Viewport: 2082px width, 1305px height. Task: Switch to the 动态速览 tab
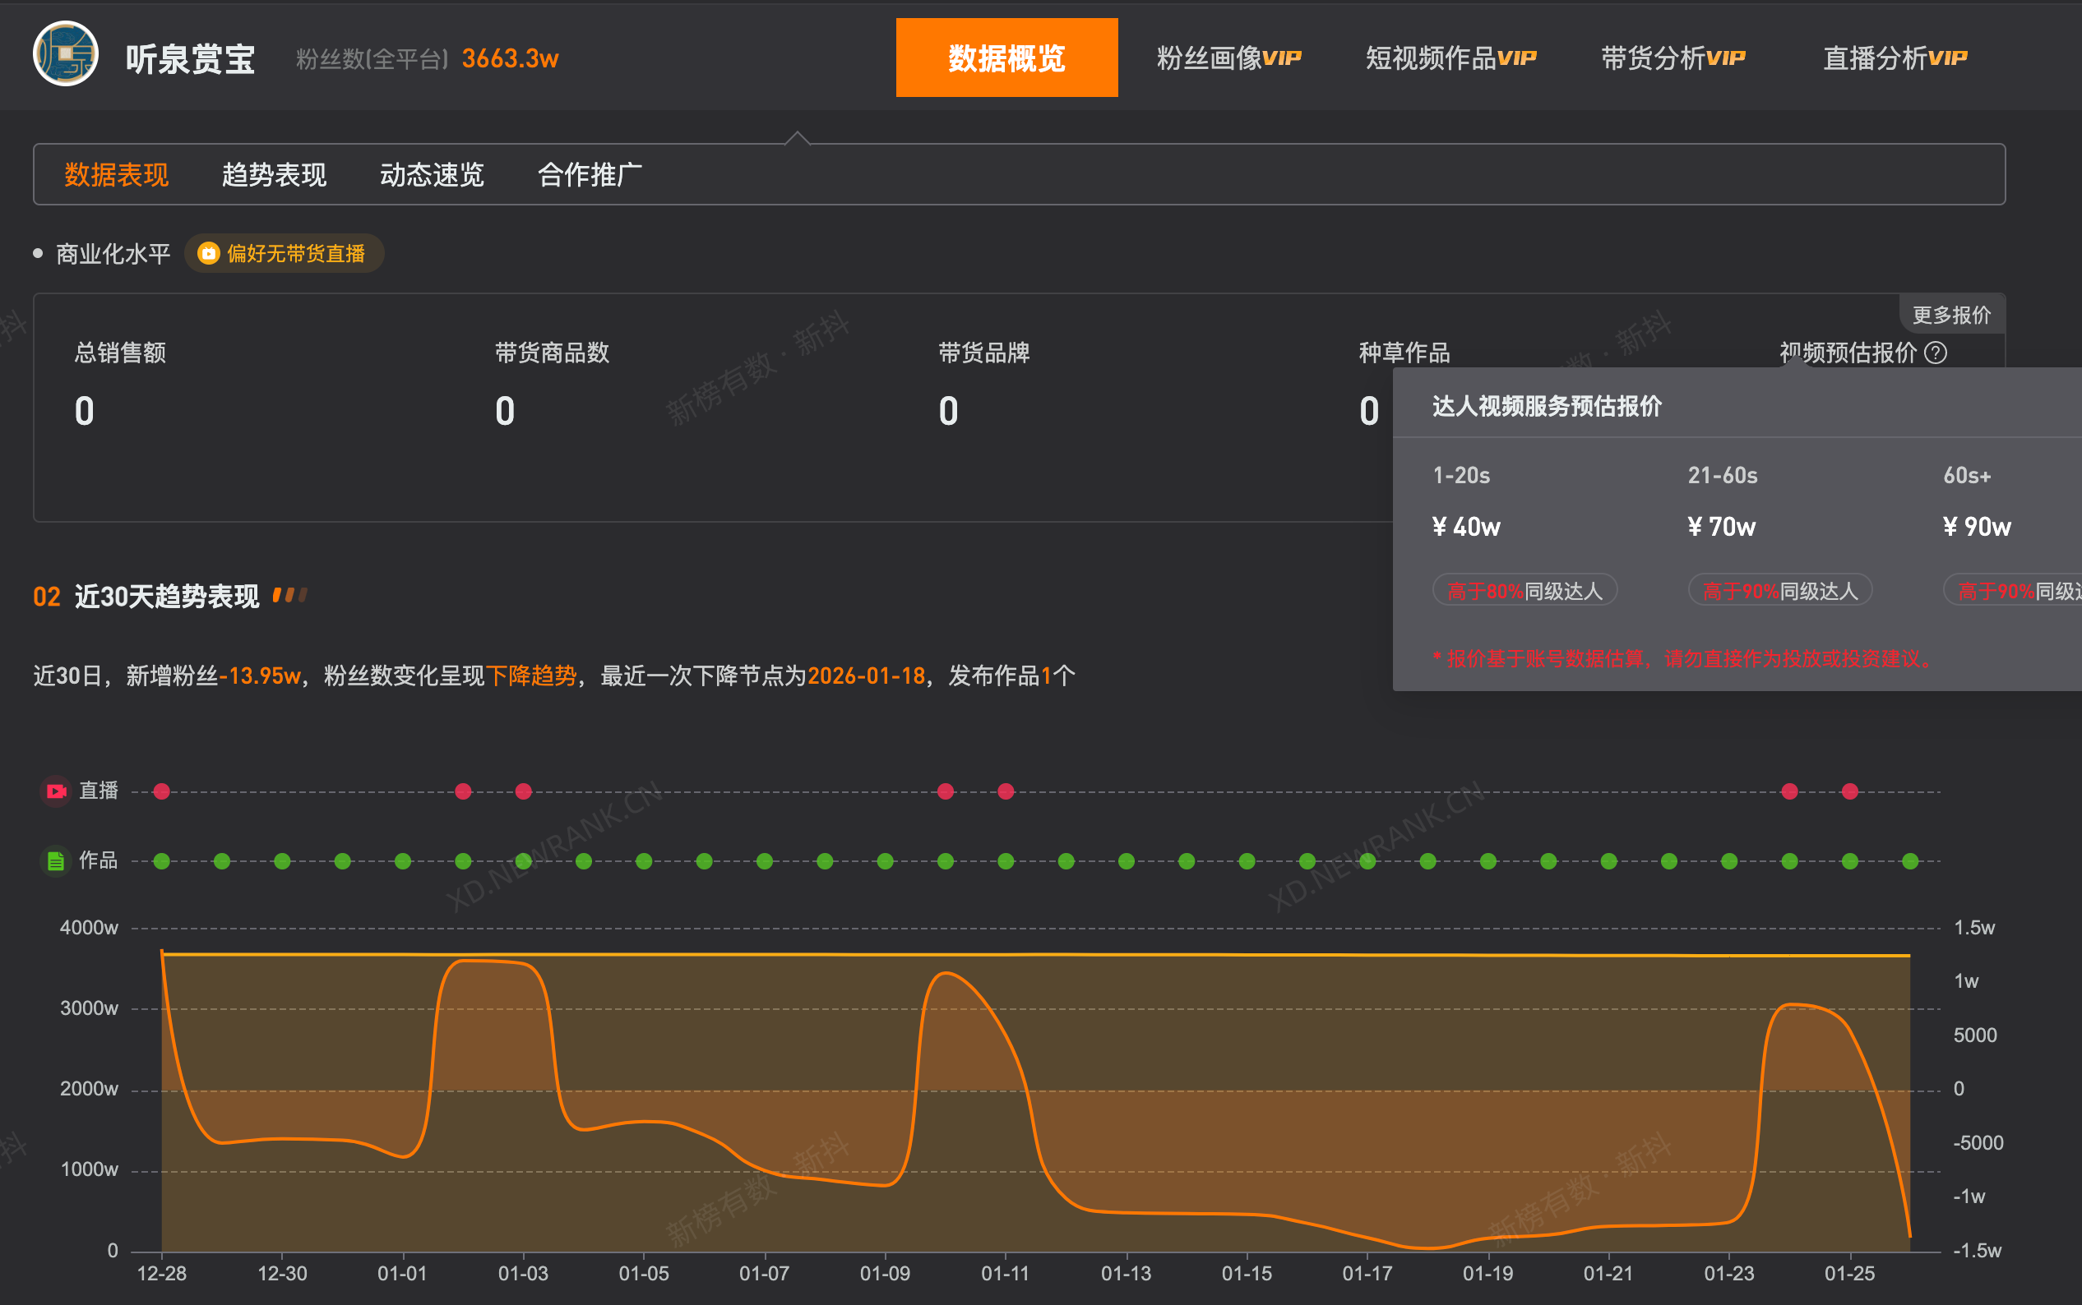432,174
